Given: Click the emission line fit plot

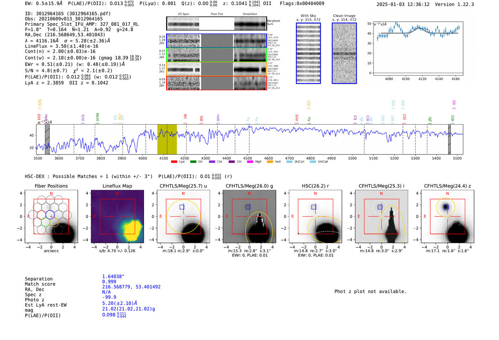Looking at the screenshot, I should tap(418, 49).
